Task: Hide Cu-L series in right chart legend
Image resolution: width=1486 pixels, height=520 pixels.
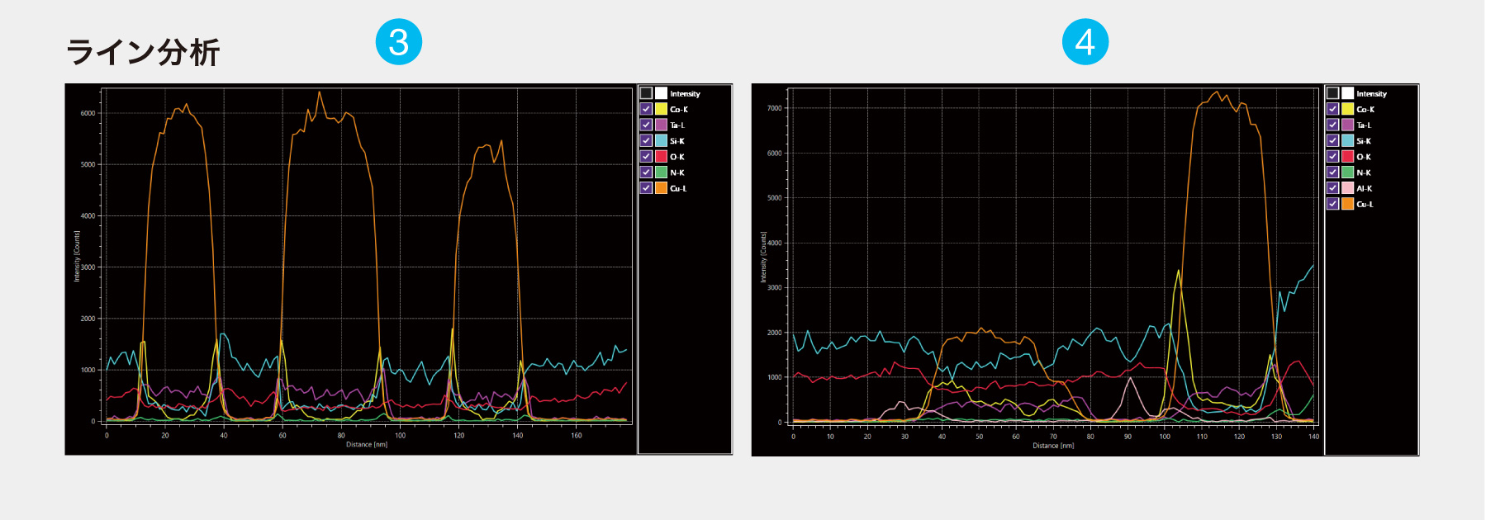Action: pyautogui.click(x=1332, y=204)
